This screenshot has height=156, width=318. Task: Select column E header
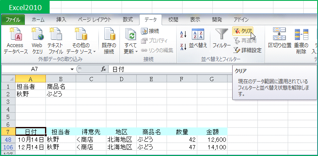tap(151, 79)
